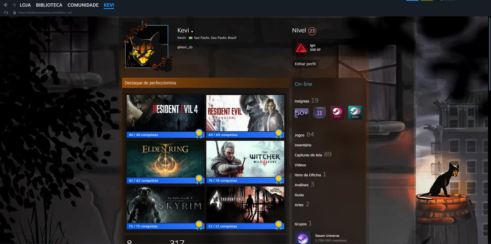
Task: Open the 13 years service badge
Action: (x=320, y=113)
